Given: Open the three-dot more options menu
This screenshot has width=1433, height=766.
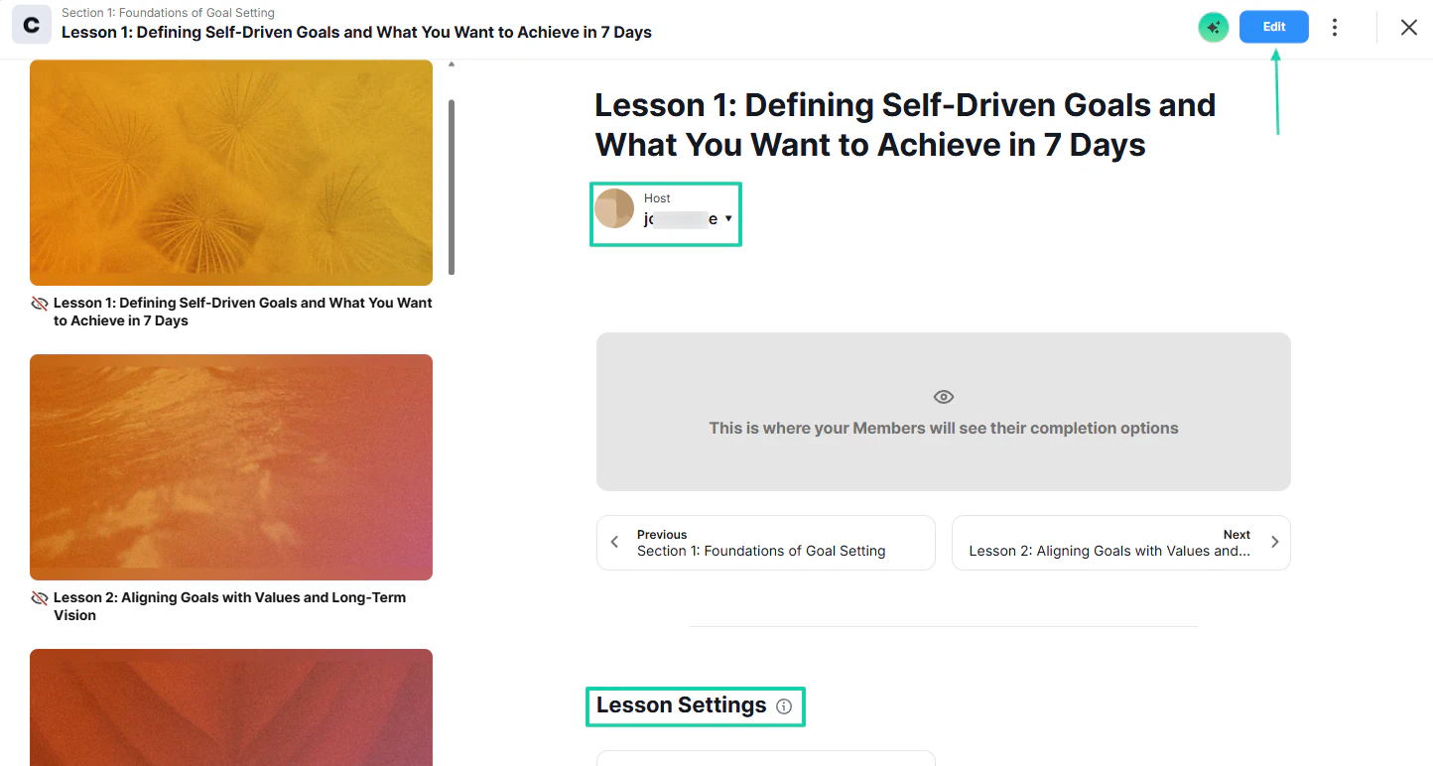Looking at the screenshot, I should (x=1335, y=28).
